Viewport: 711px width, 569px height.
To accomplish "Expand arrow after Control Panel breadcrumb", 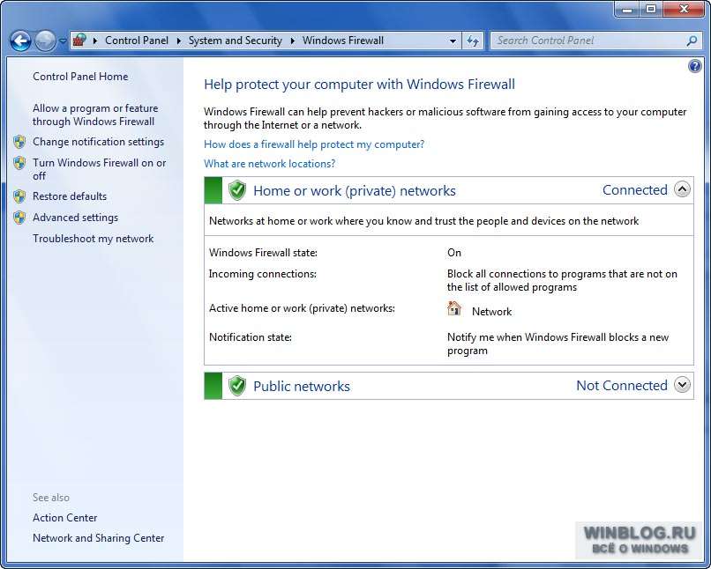I will tap(179, 41).
